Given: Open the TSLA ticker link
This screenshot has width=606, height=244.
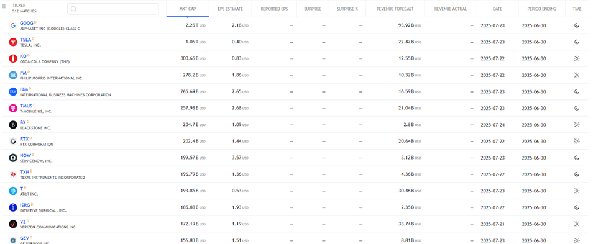Looking at the screenshot, I should (26, 40).
